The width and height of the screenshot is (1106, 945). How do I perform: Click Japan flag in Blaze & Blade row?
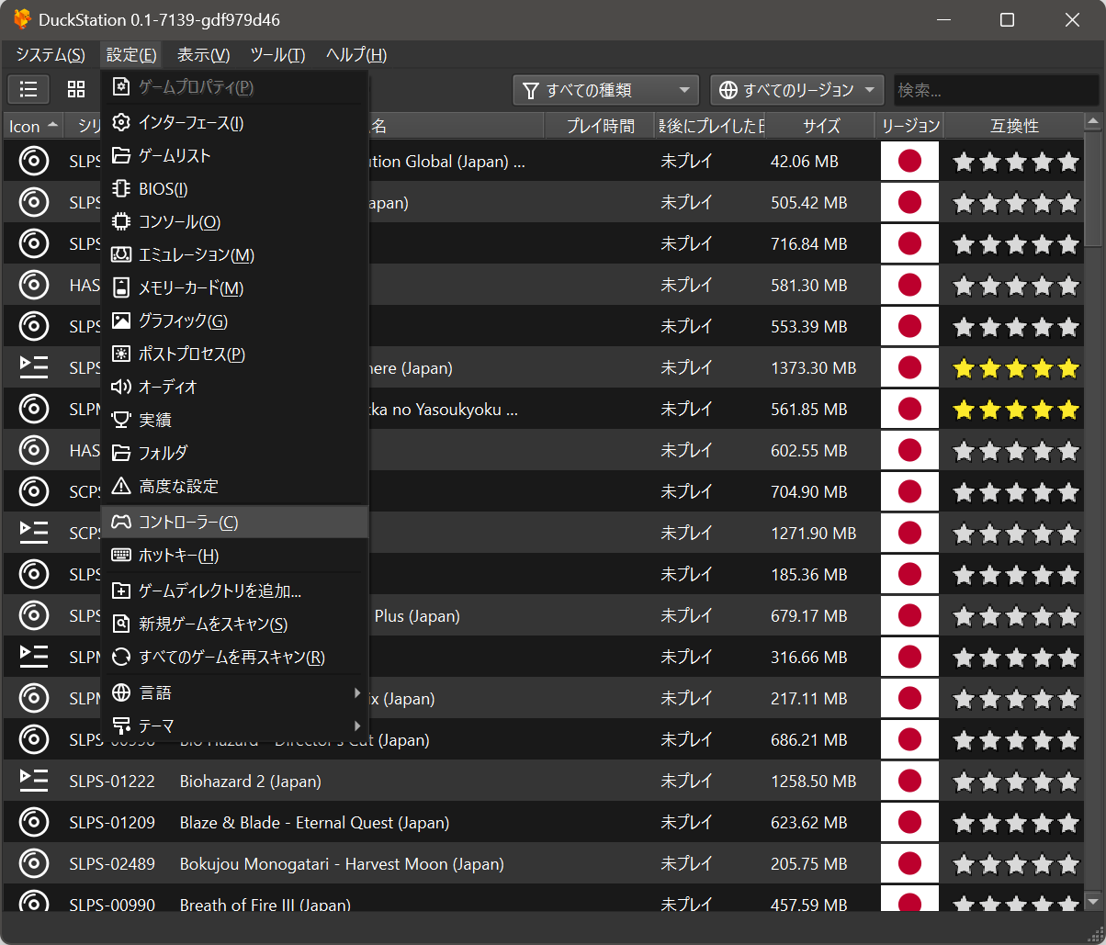click(x=909, y=822)
